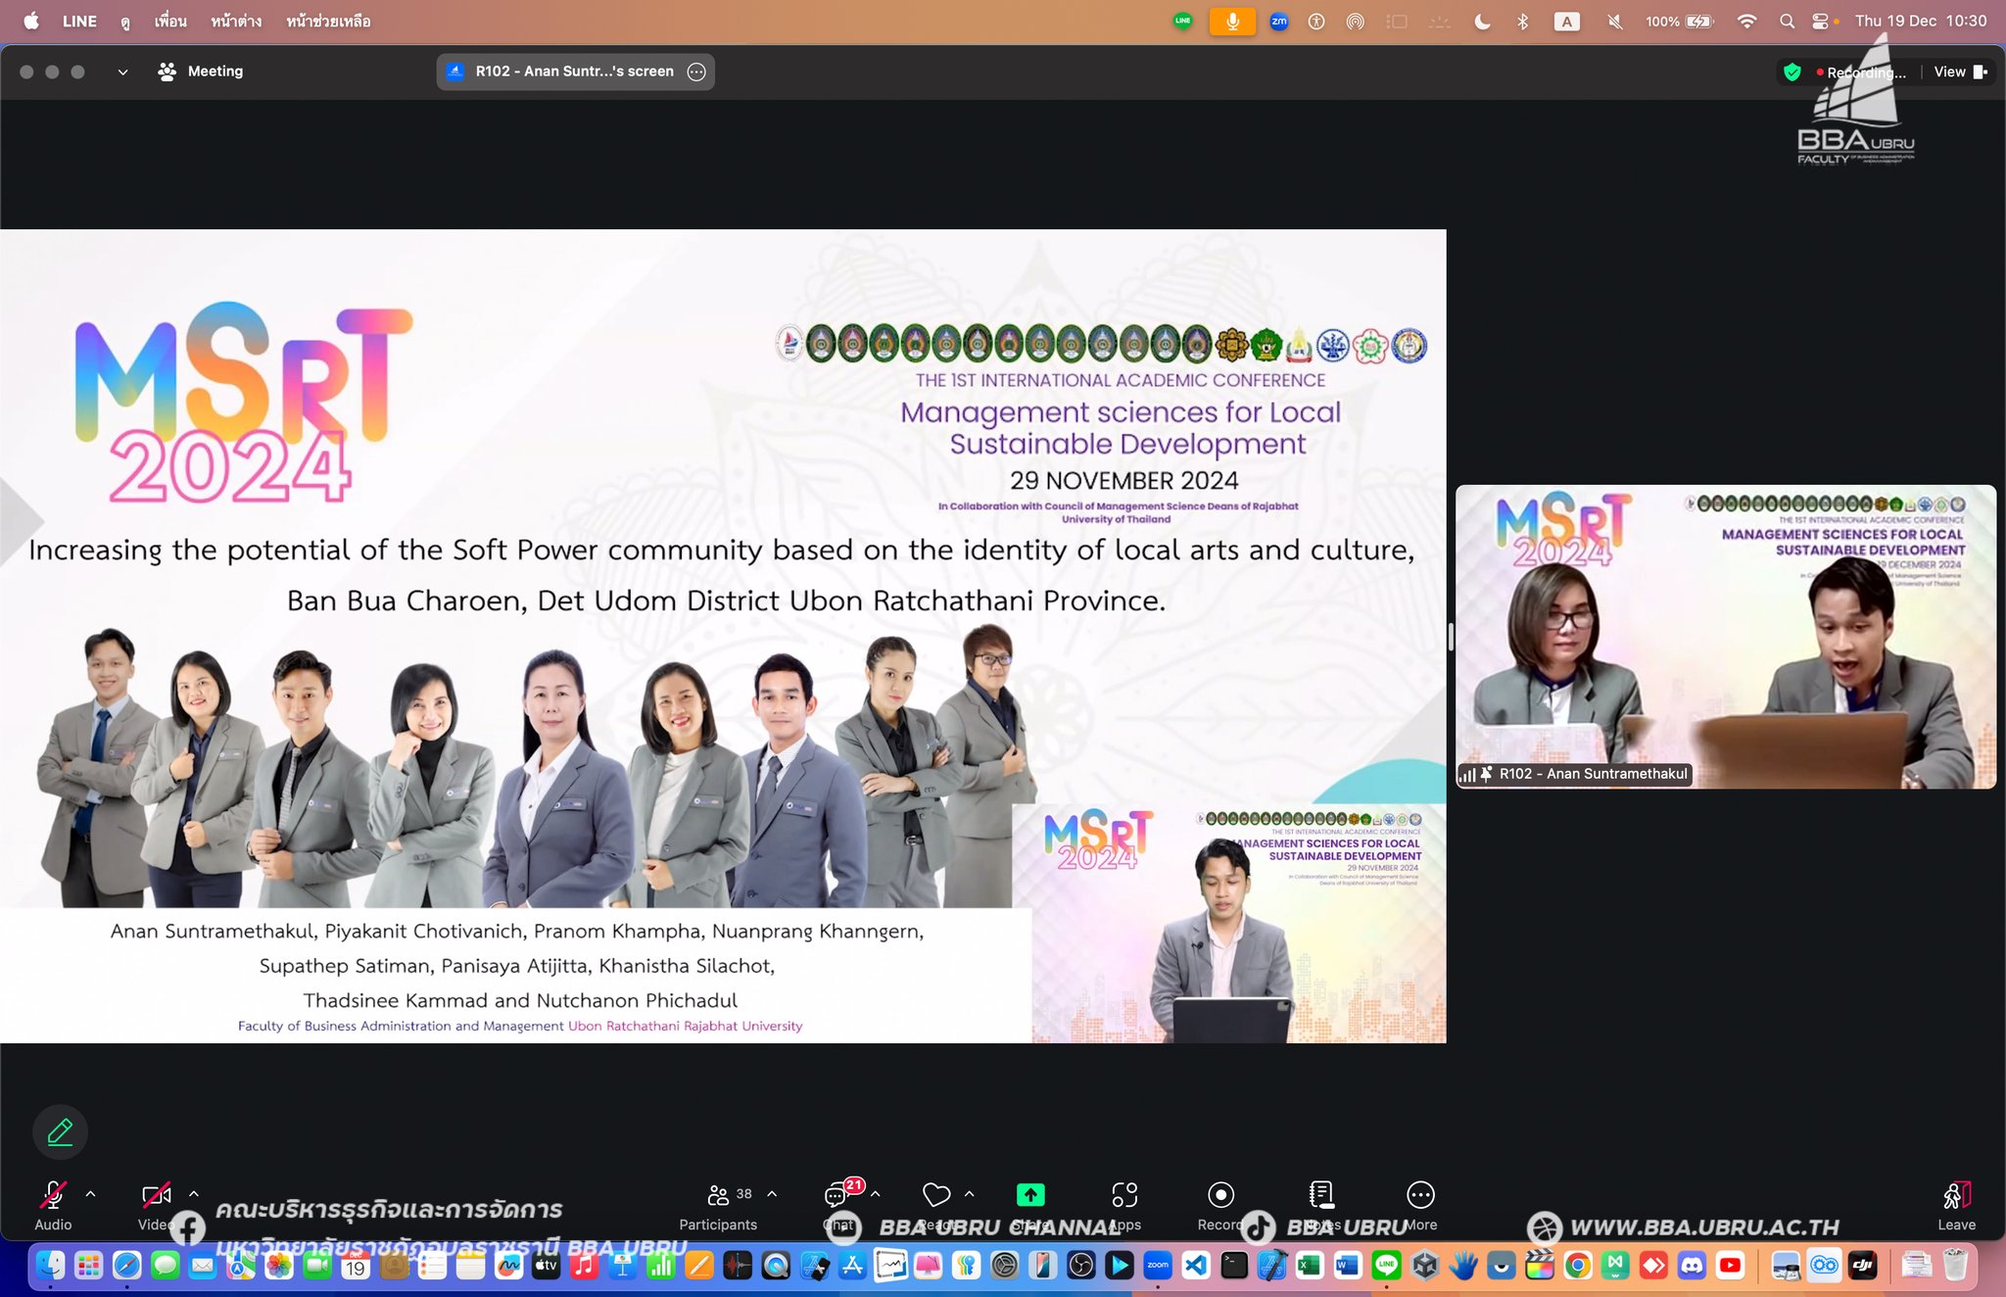
Task: Expand participants options chevron
Action: click(772, 1194)
